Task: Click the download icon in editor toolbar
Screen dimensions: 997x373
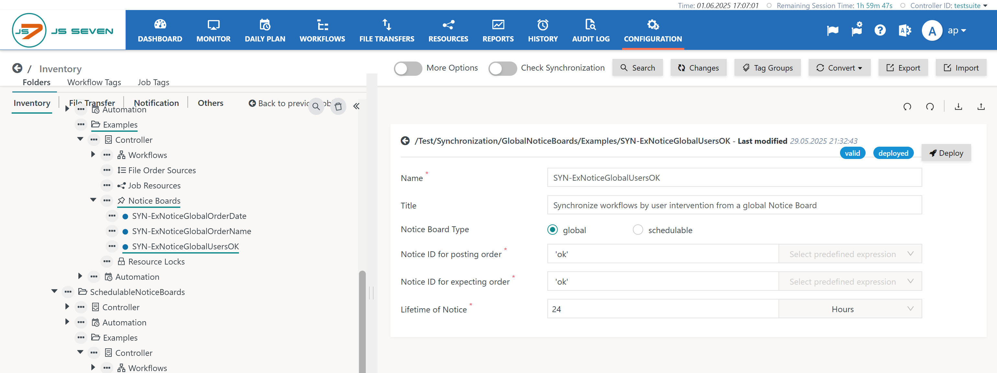Action: pos(958,107)
